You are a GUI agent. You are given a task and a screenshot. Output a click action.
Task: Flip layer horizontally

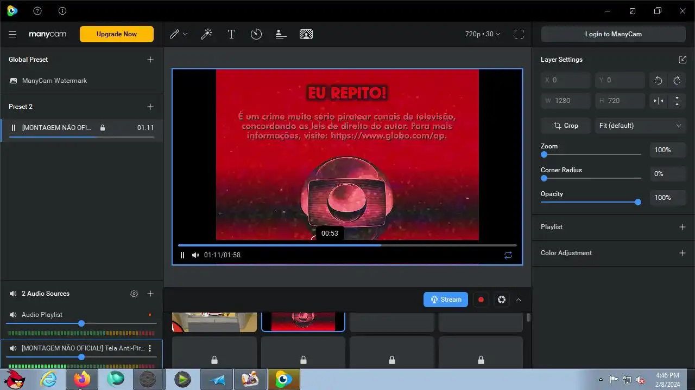[x=659, y=101]
